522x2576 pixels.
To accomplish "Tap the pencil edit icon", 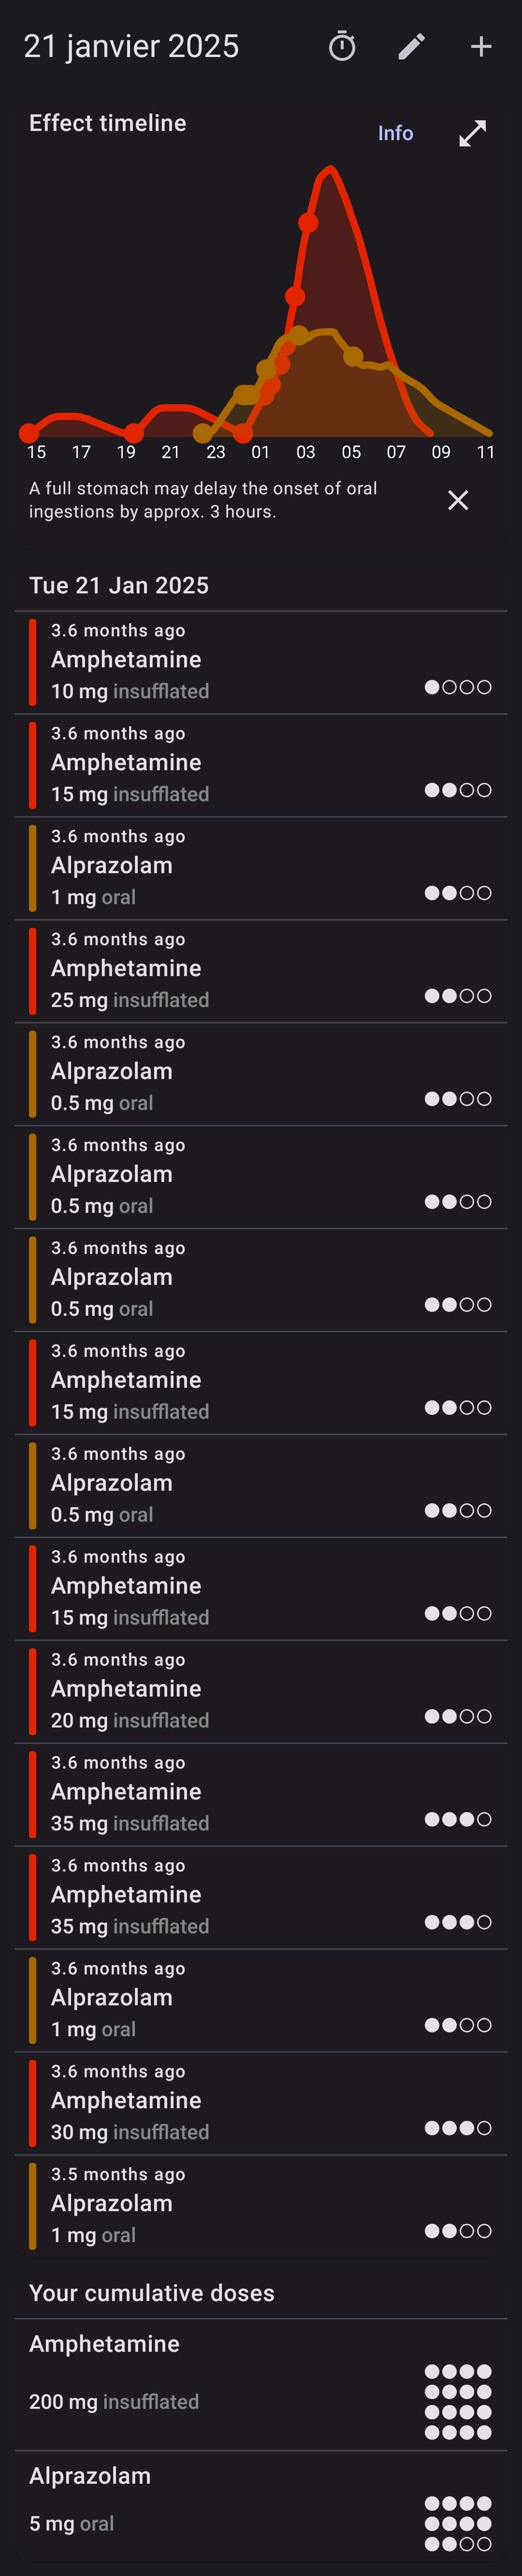I will point(412,46).
